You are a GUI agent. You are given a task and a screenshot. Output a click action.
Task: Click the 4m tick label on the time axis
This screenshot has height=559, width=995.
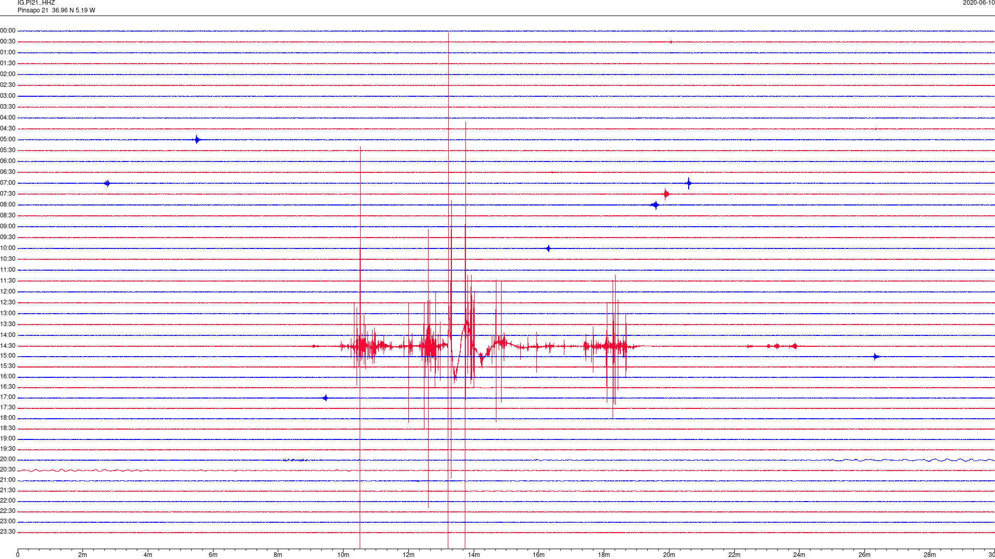(148, 555)
